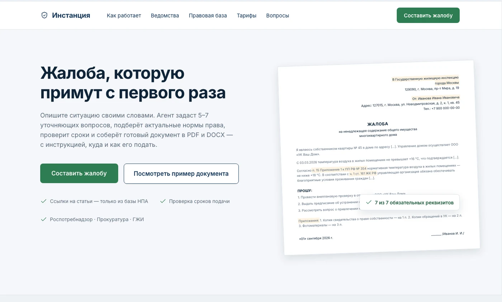Viewport: 502px width, 302px height.
Task: Click the address «129090, г. Москва, пр-т Мира, д. 19»
Action: 432,88
